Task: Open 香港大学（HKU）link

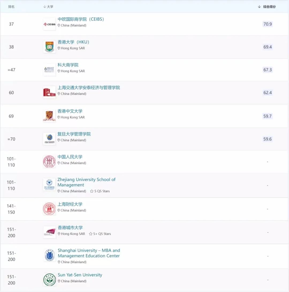Action: click(74, 42)
